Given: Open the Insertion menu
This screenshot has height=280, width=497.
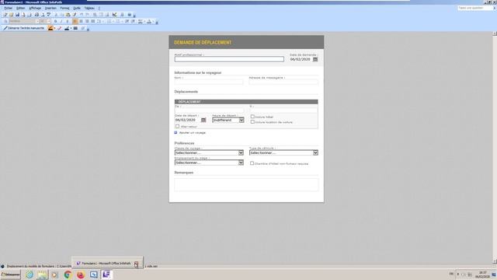Looking at the screenshot, I should (50, 8).
